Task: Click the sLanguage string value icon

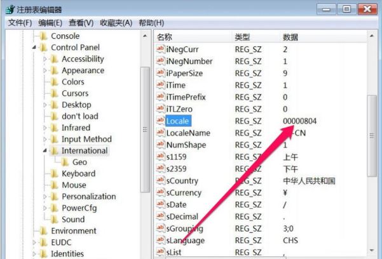Action: pos(160,241)
